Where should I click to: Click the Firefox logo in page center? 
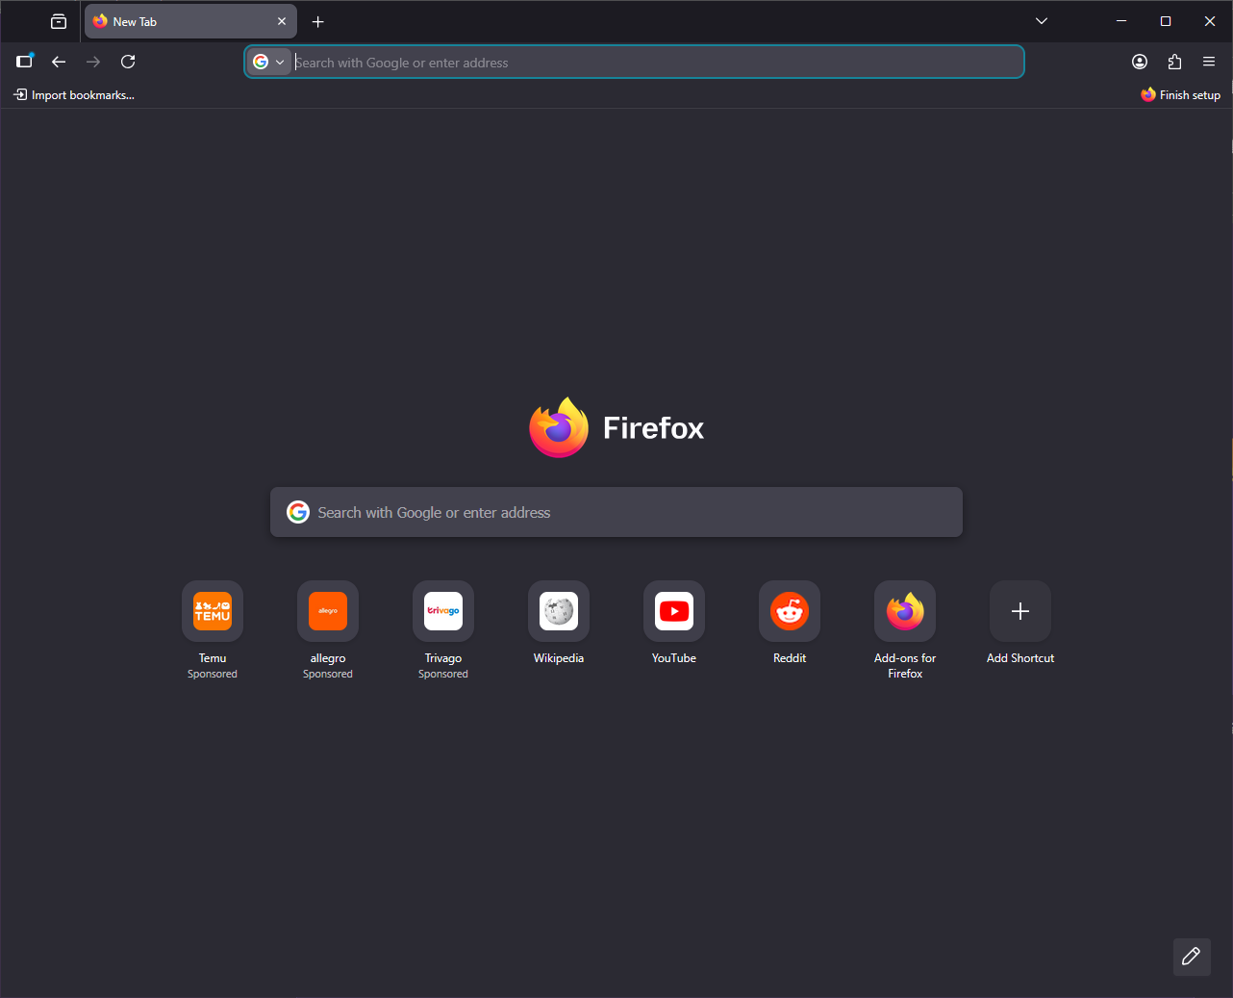pyautogui.click(x=559, y=427)
